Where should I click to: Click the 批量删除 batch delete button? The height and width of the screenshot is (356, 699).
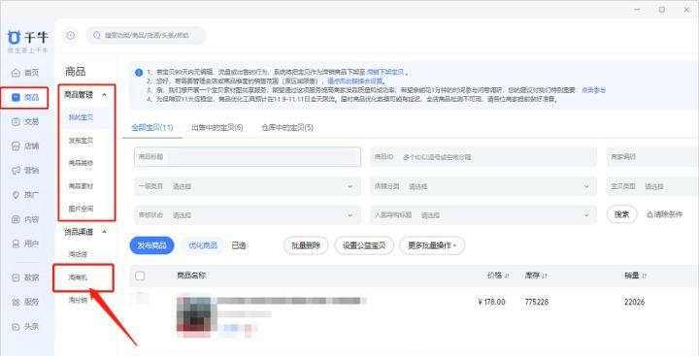click(306, 245)
